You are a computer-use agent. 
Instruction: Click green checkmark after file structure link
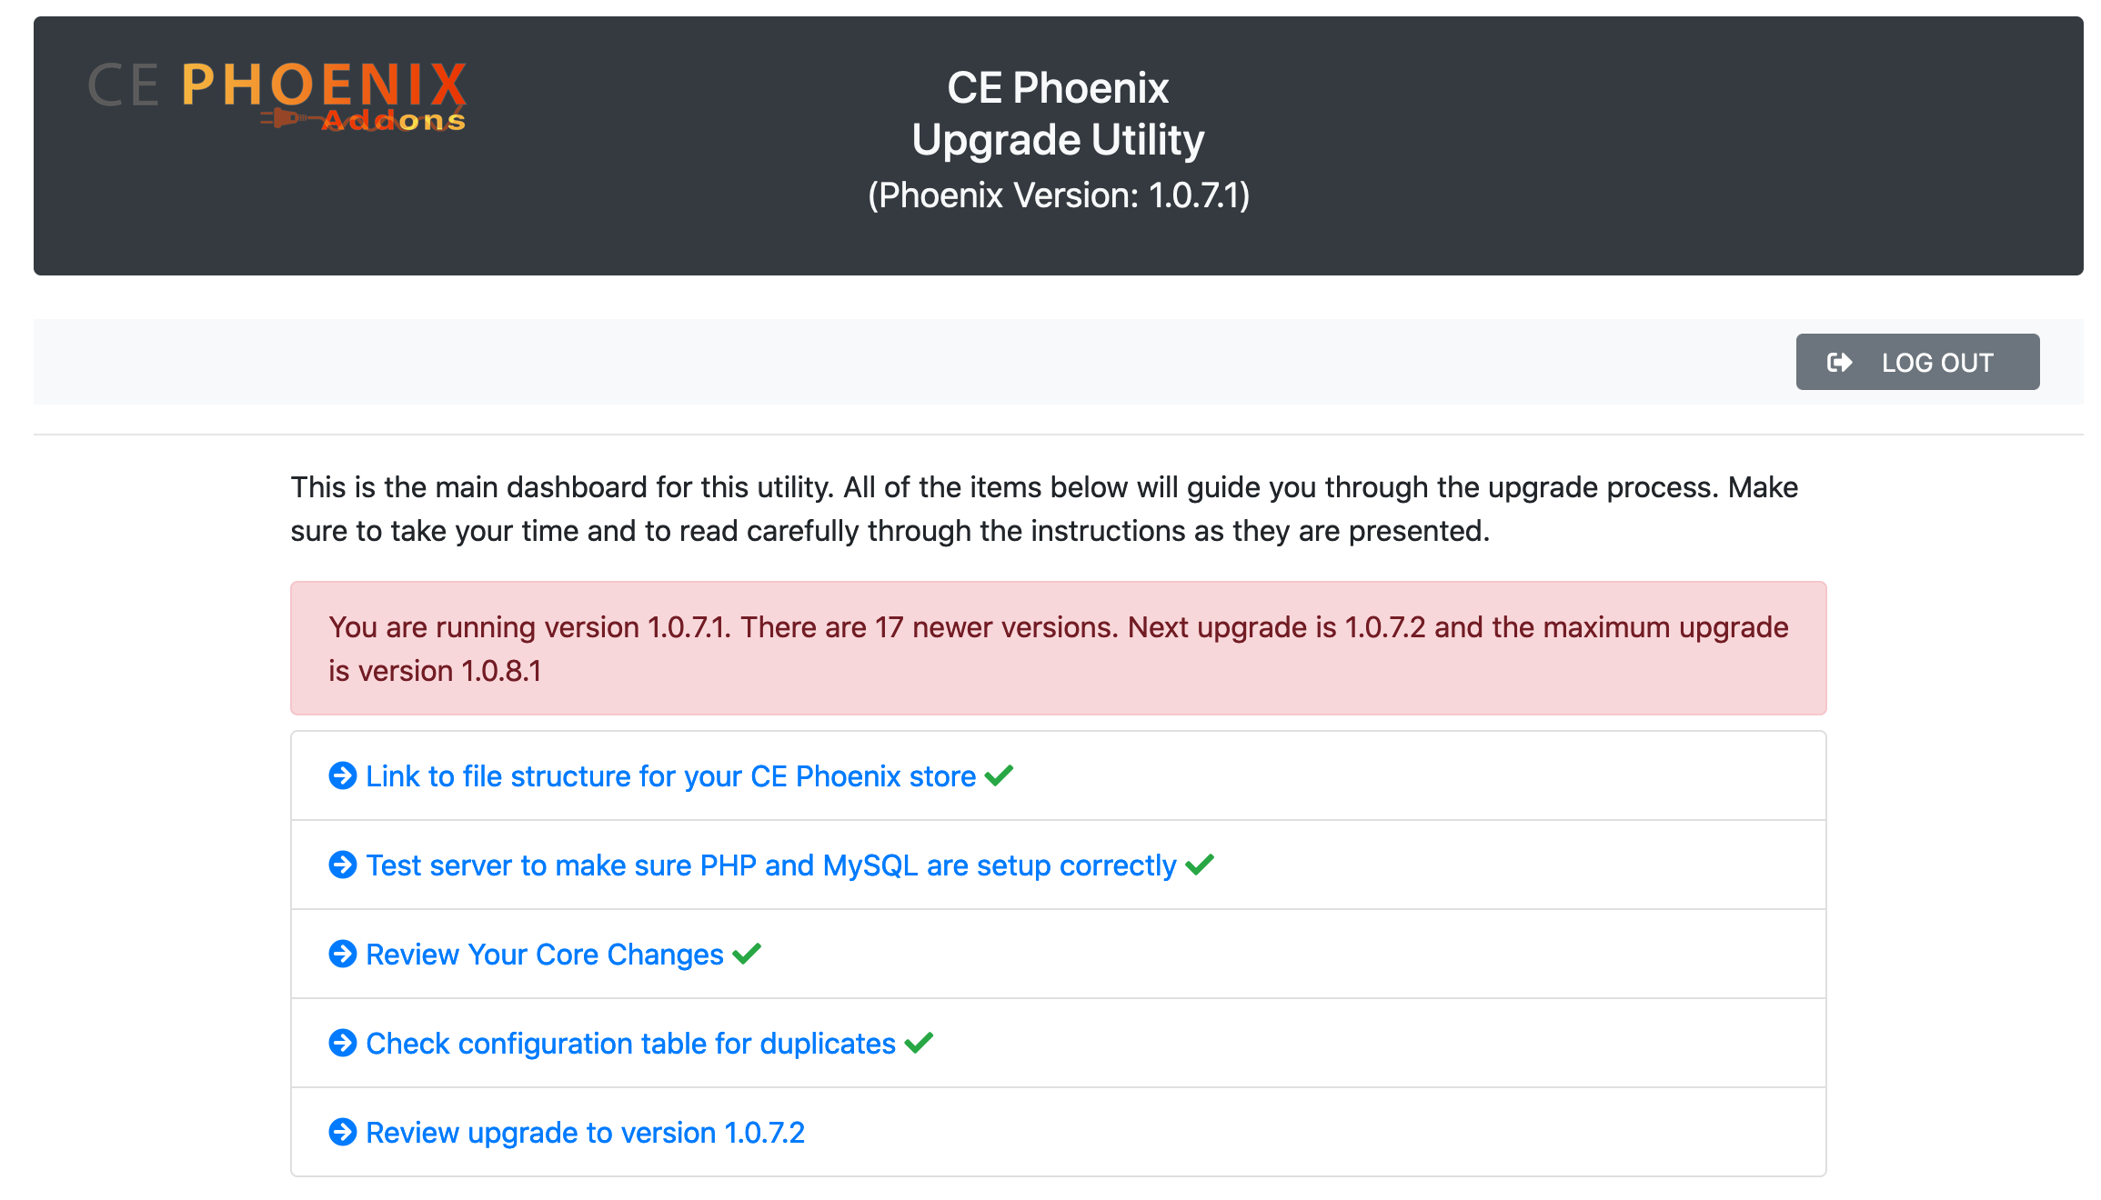pyautogui.click(x=999, y=775)
